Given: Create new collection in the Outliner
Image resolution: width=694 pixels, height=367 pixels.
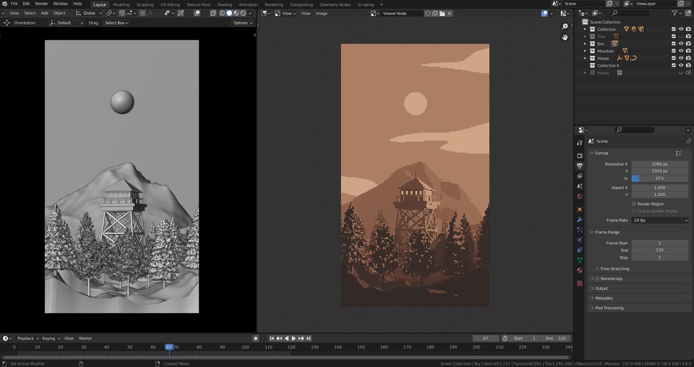Looking at the screenshot, I should tap(688, 13).
